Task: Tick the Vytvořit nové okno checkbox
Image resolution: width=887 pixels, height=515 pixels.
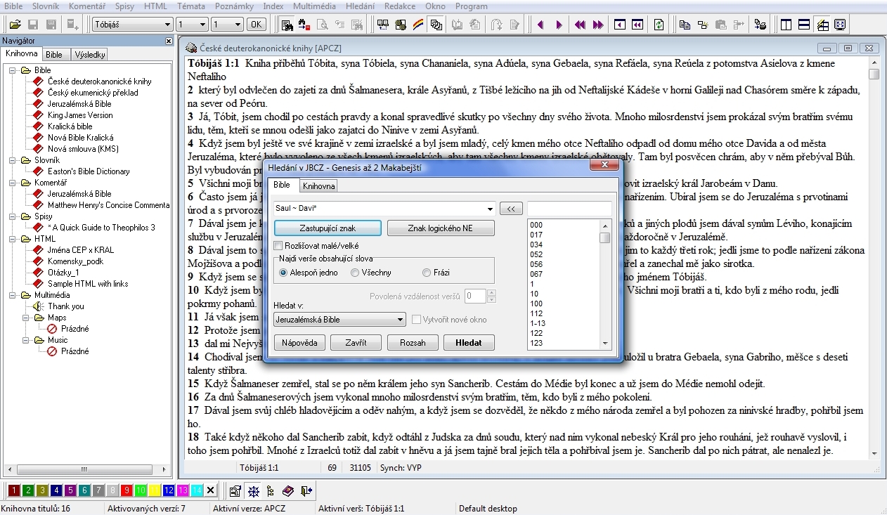Action: 417,320
